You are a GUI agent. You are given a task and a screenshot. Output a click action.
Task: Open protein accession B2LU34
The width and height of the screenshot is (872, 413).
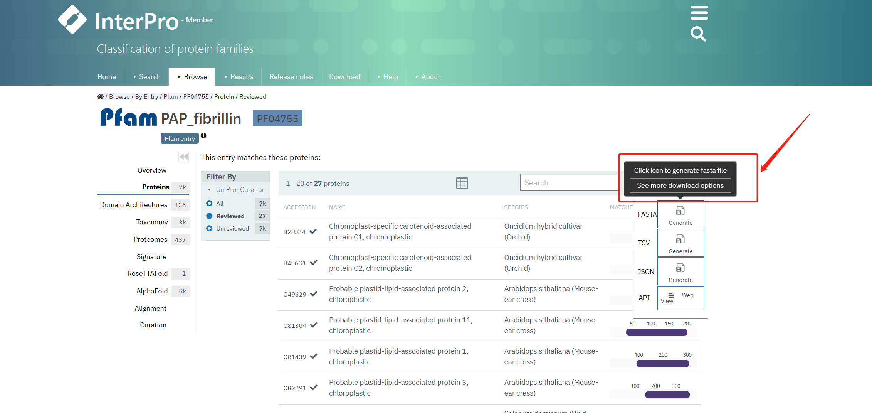pos(294,232)
